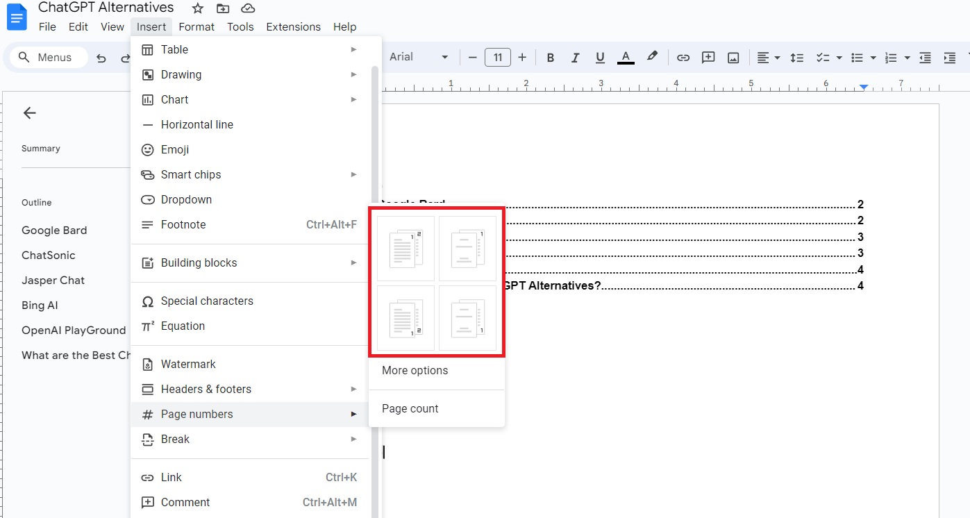Expand bulleted list options arrow
The width and height of the screenshot is (970, 518).
click(873, 58)
